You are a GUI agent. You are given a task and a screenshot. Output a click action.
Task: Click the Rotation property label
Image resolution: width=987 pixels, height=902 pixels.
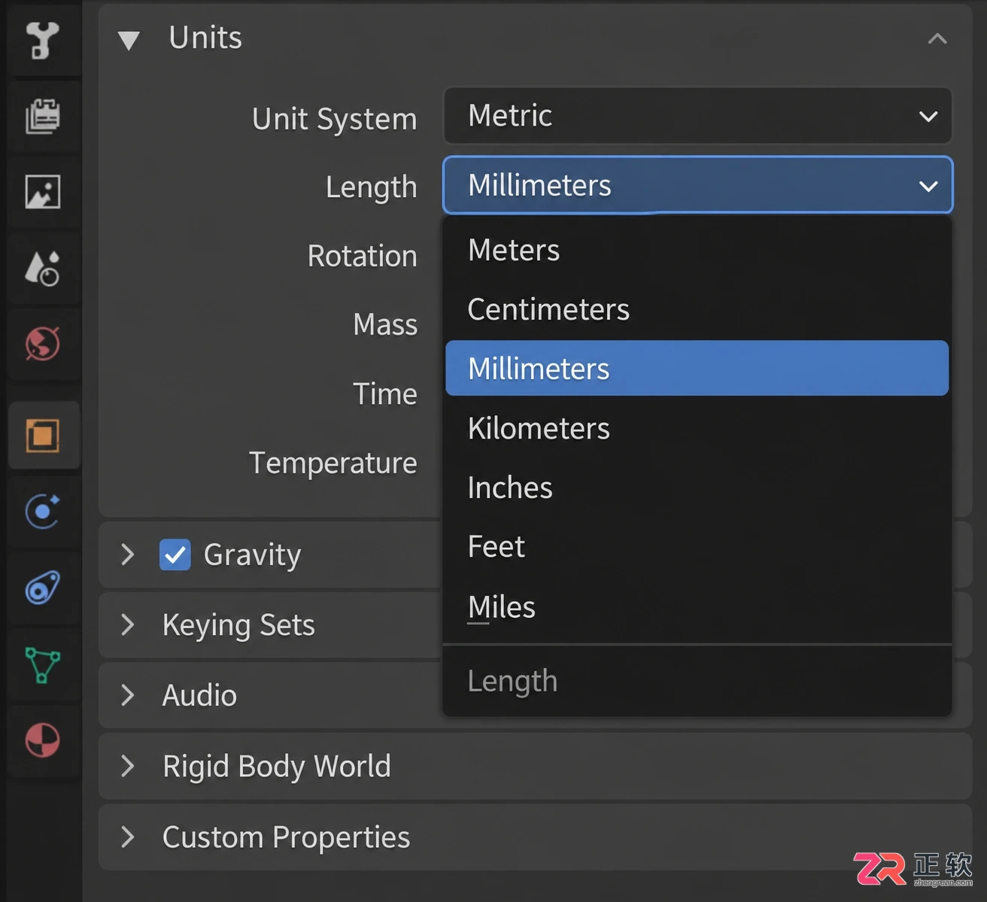(362, 256)
